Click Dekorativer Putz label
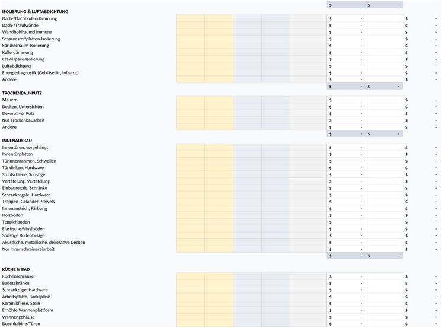The width and height of the screenshot is (442, 328). 18,113
